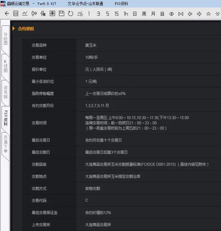The width and height of the screenshot is (221, 231).
Task: Click the 赢顺云端交易 app icon
Action: [x=3, y=4]
